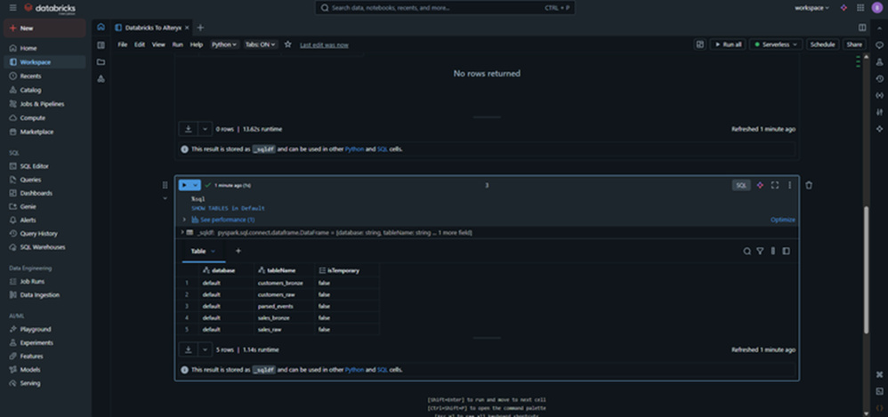
Task: Open download options arrow for 5 rows result
Action: pos(205,349)
